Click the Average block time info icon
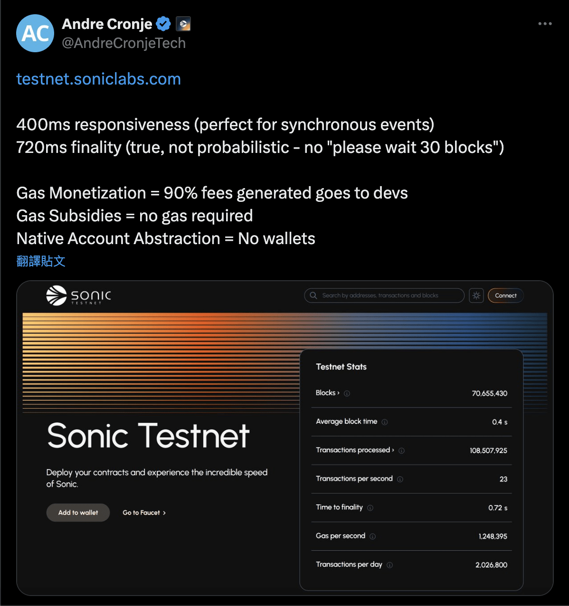Screen dimensions: 569x606 (385, 422)
